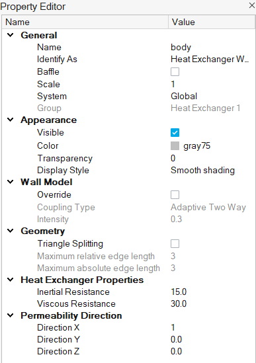Collapse Heat Exchanger Properties section
Image resolution: width=256 pixels, height=363 pixels.
click(x=11, y=280)
